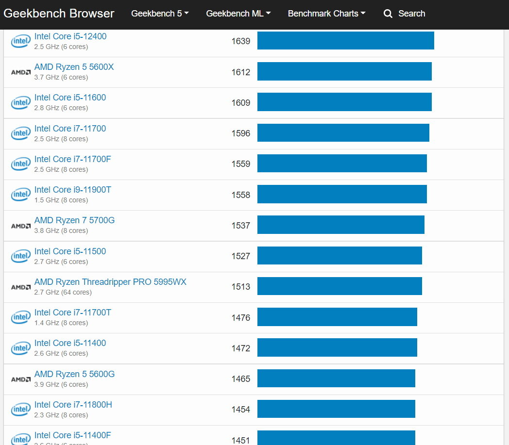Click the score bar for 1612

coord(344,71)
